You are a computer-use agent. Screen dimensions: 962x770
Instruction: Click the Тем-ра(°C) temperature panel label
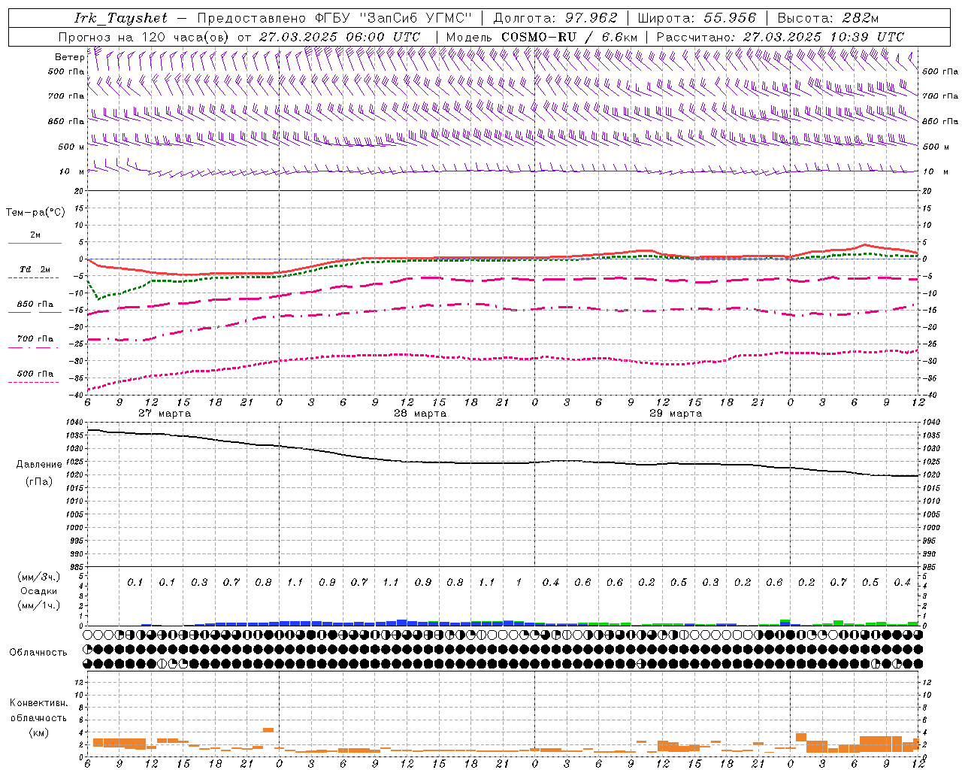(35, 213)
